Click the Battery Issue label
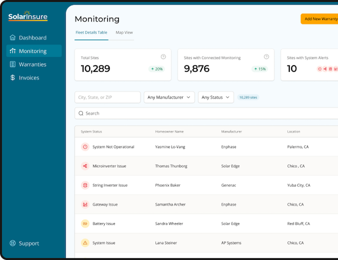 (104, 224)
